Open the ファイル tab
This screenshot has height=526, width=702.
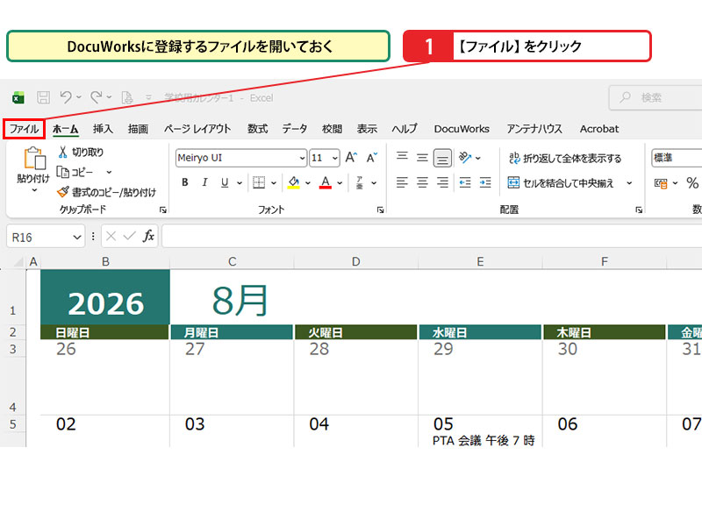coord(25,129)
